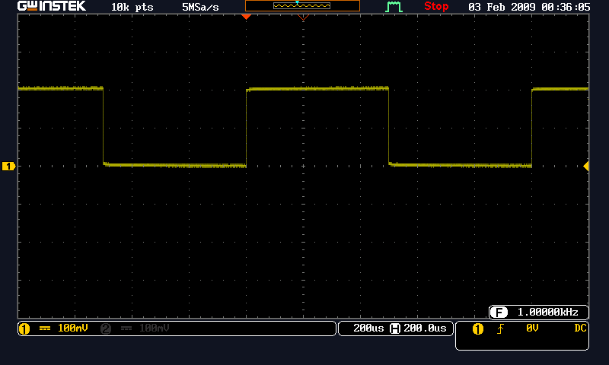The width and height of the screenshot is (609, 365).
Task: Click the horizontal position H icon
Action: [394, 328]
